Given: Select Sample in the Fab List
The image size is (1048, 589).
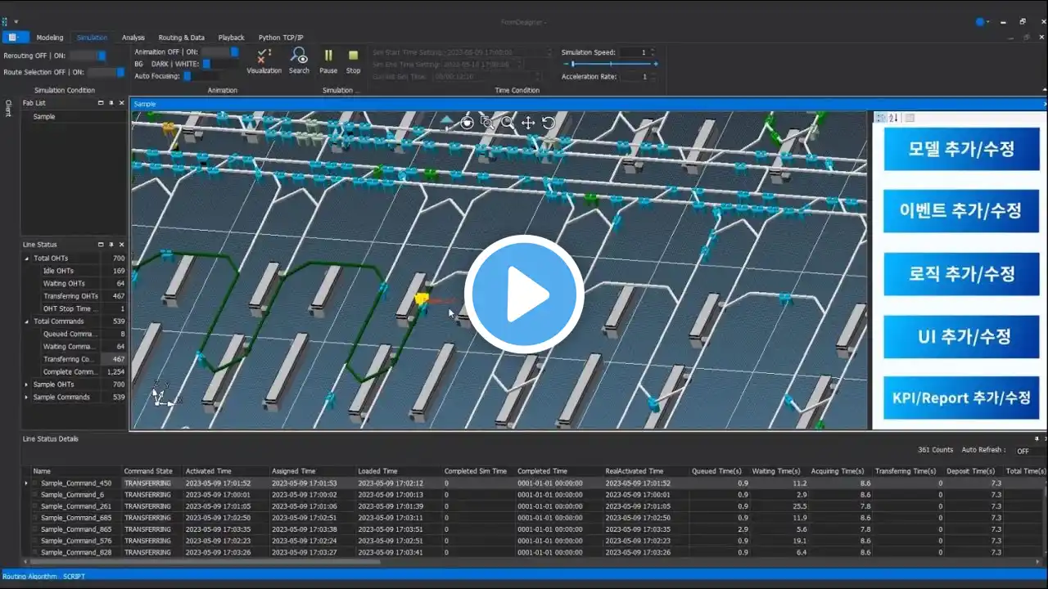Looking at the screenshot, I should (44, 117).
